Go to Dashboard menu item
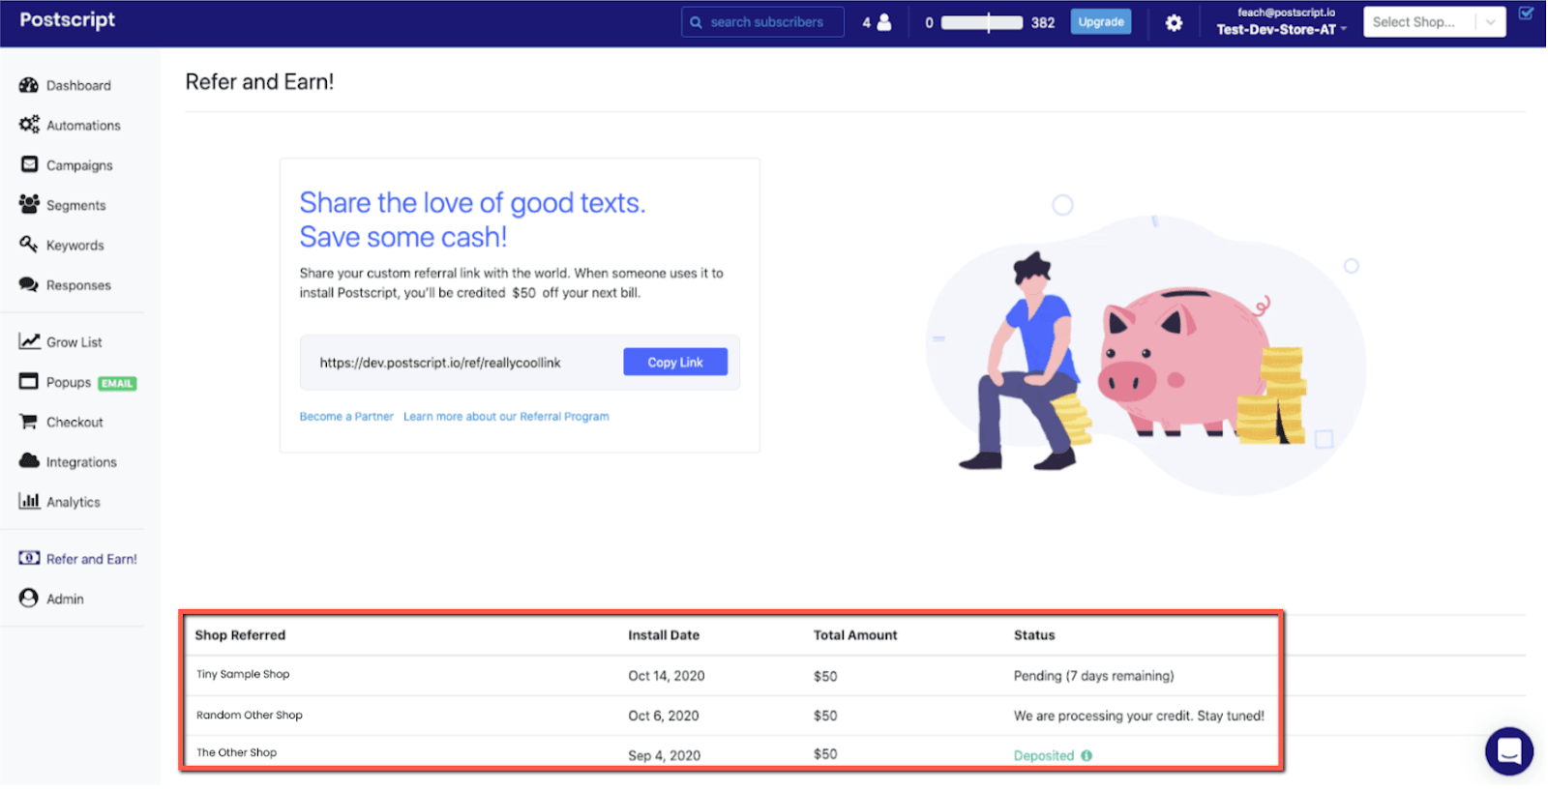 click(x=78, y=85)
